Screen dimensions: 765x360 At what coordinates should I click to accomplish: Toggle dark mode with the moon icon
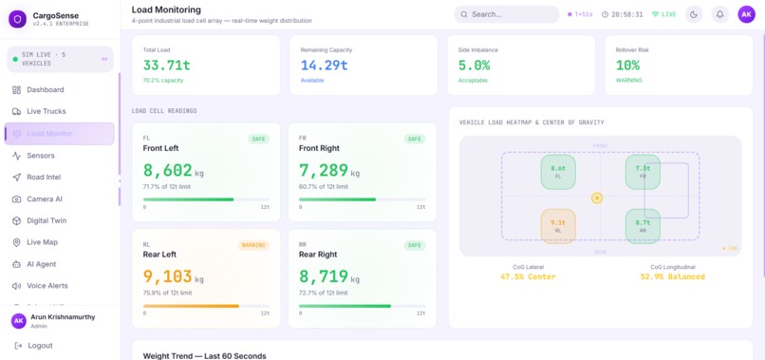coord(693,14)
